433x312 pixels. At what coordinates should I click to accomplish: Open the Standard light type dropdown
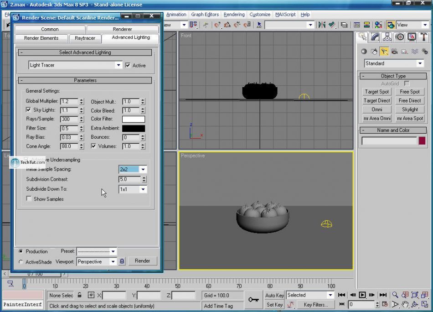click(x=420, y=63)
